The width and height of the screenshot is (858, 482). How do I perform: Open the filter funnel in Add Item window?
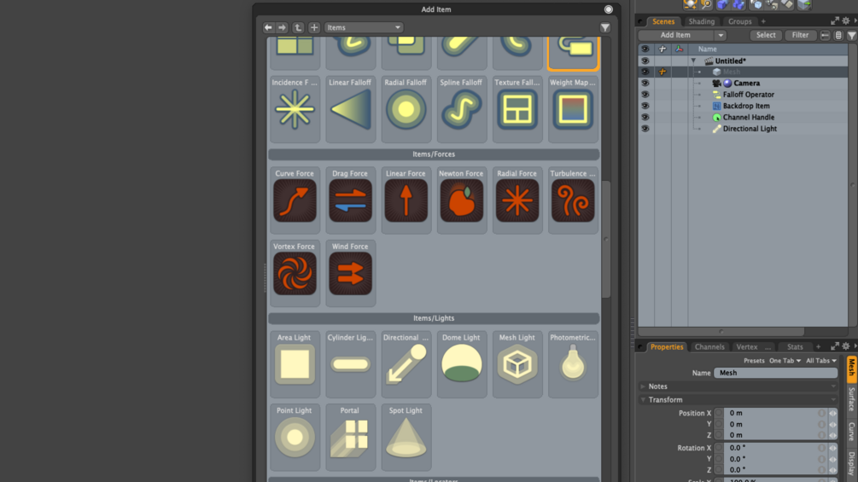click(604, 27)
